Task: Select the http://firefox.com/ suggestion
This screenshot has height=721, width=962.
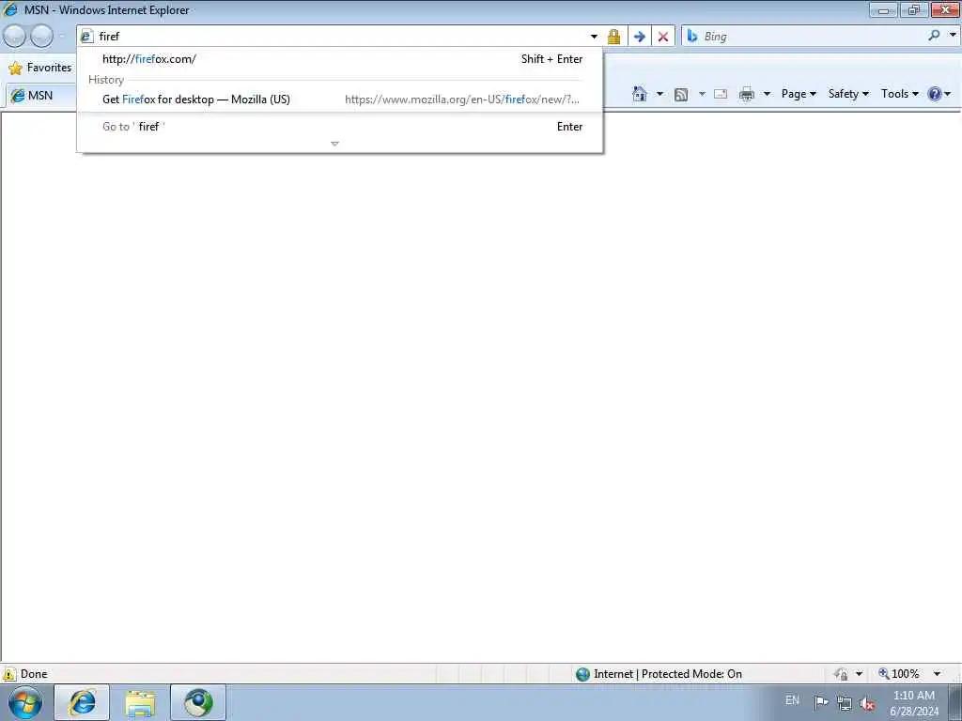Action: (339, 59)
